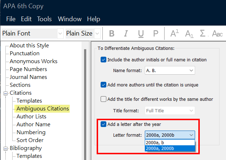226x160 pixels.
Task: Apply Plain text formatting
Action: (x=156, y=33)
